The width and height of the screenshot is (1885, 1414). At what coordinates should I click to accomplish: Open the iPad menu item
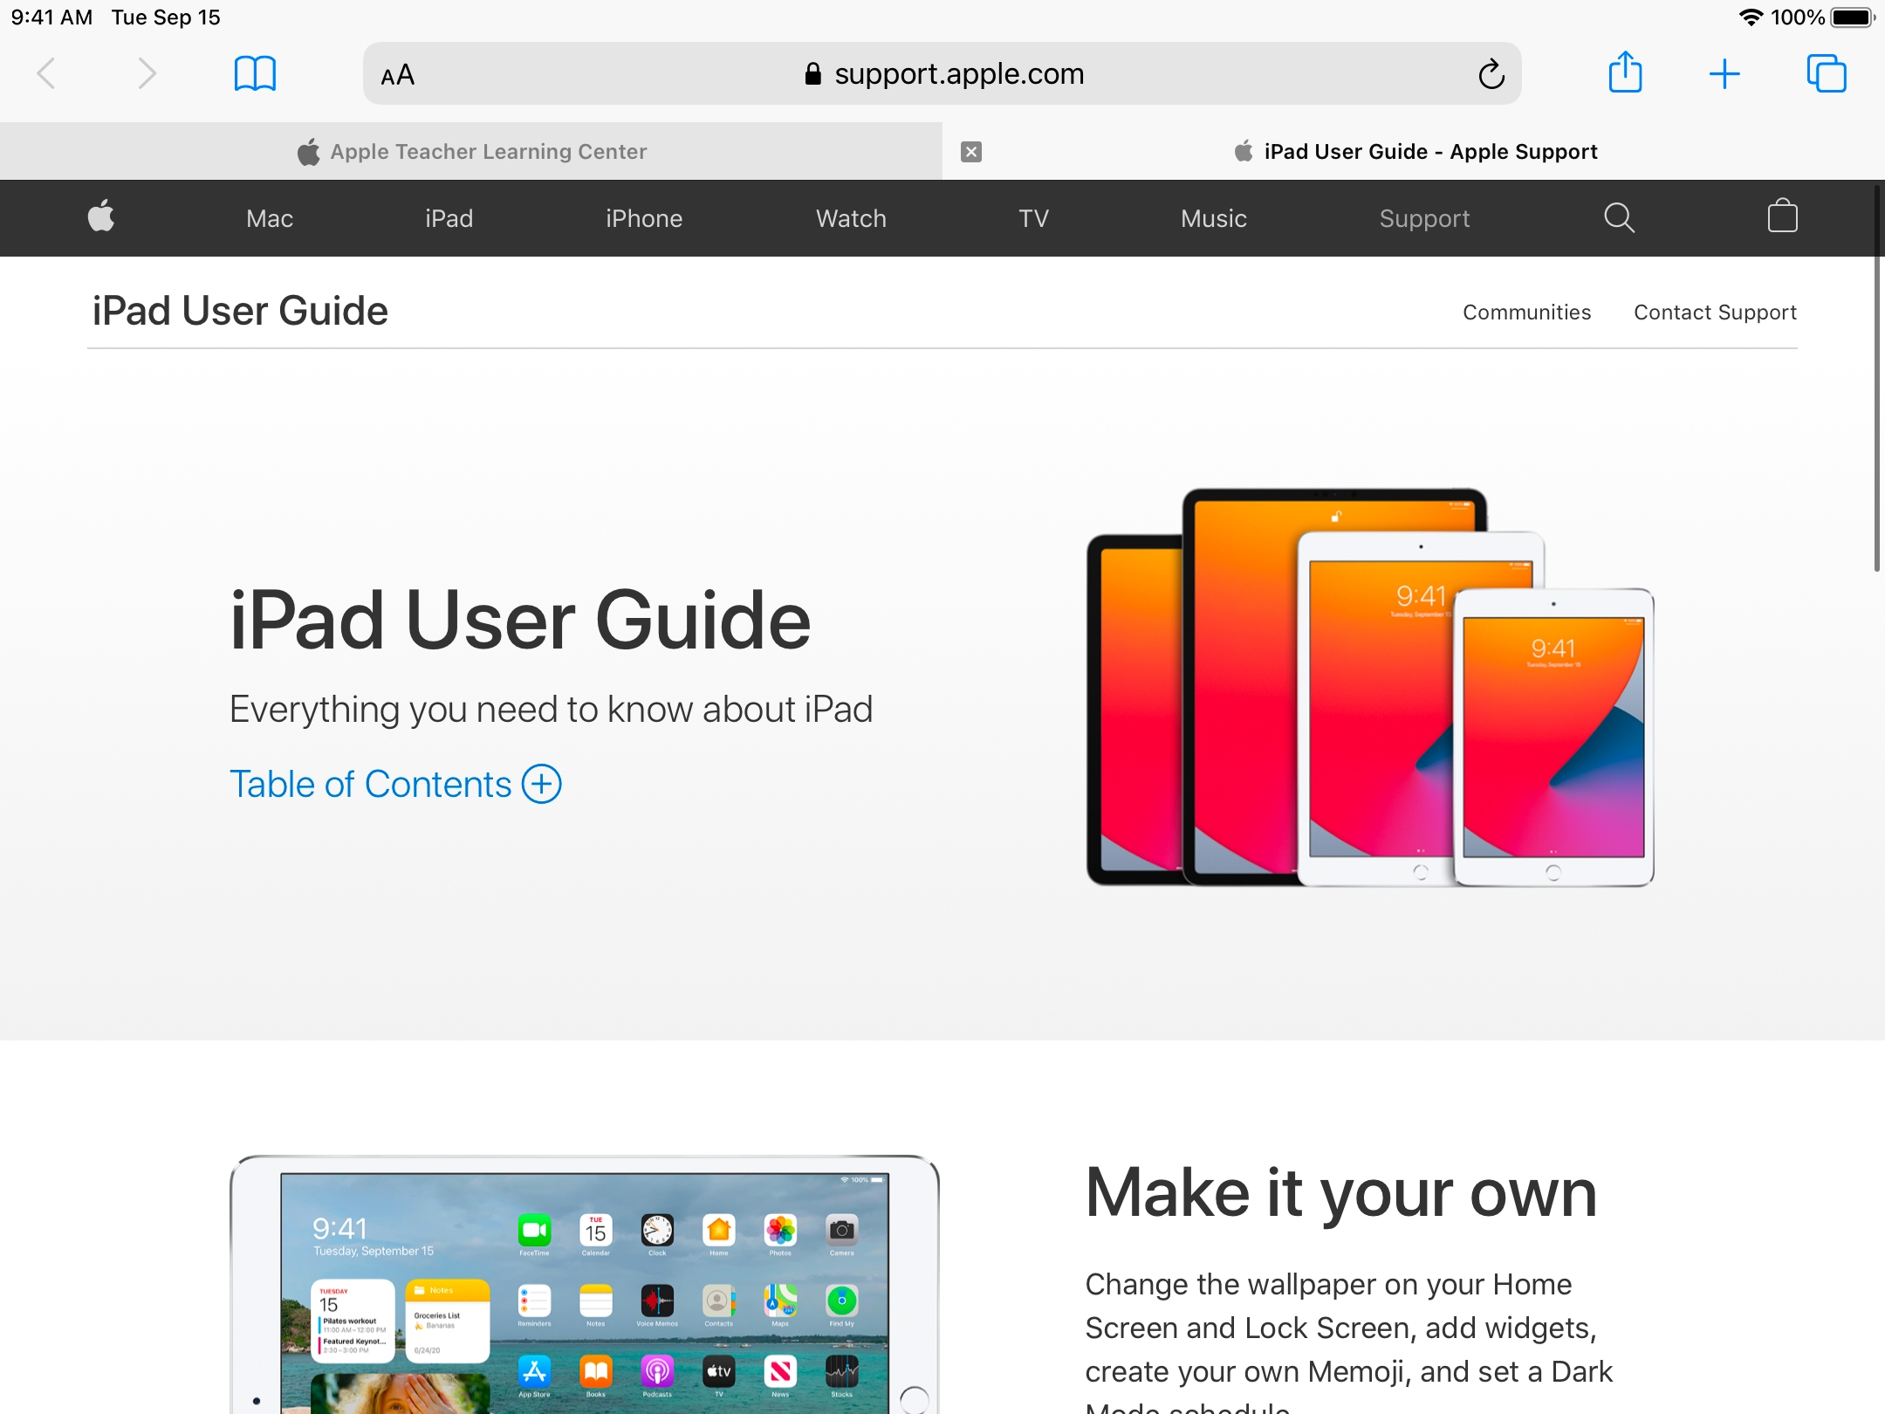[x=449, y=218]
